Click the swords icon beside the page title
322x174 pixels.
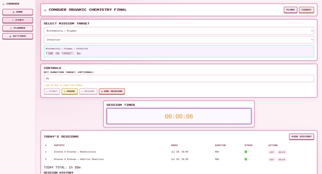coord(45,10)
